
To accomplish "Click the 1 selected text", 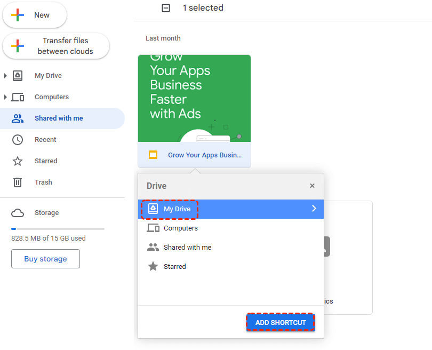I will (203, 8).
